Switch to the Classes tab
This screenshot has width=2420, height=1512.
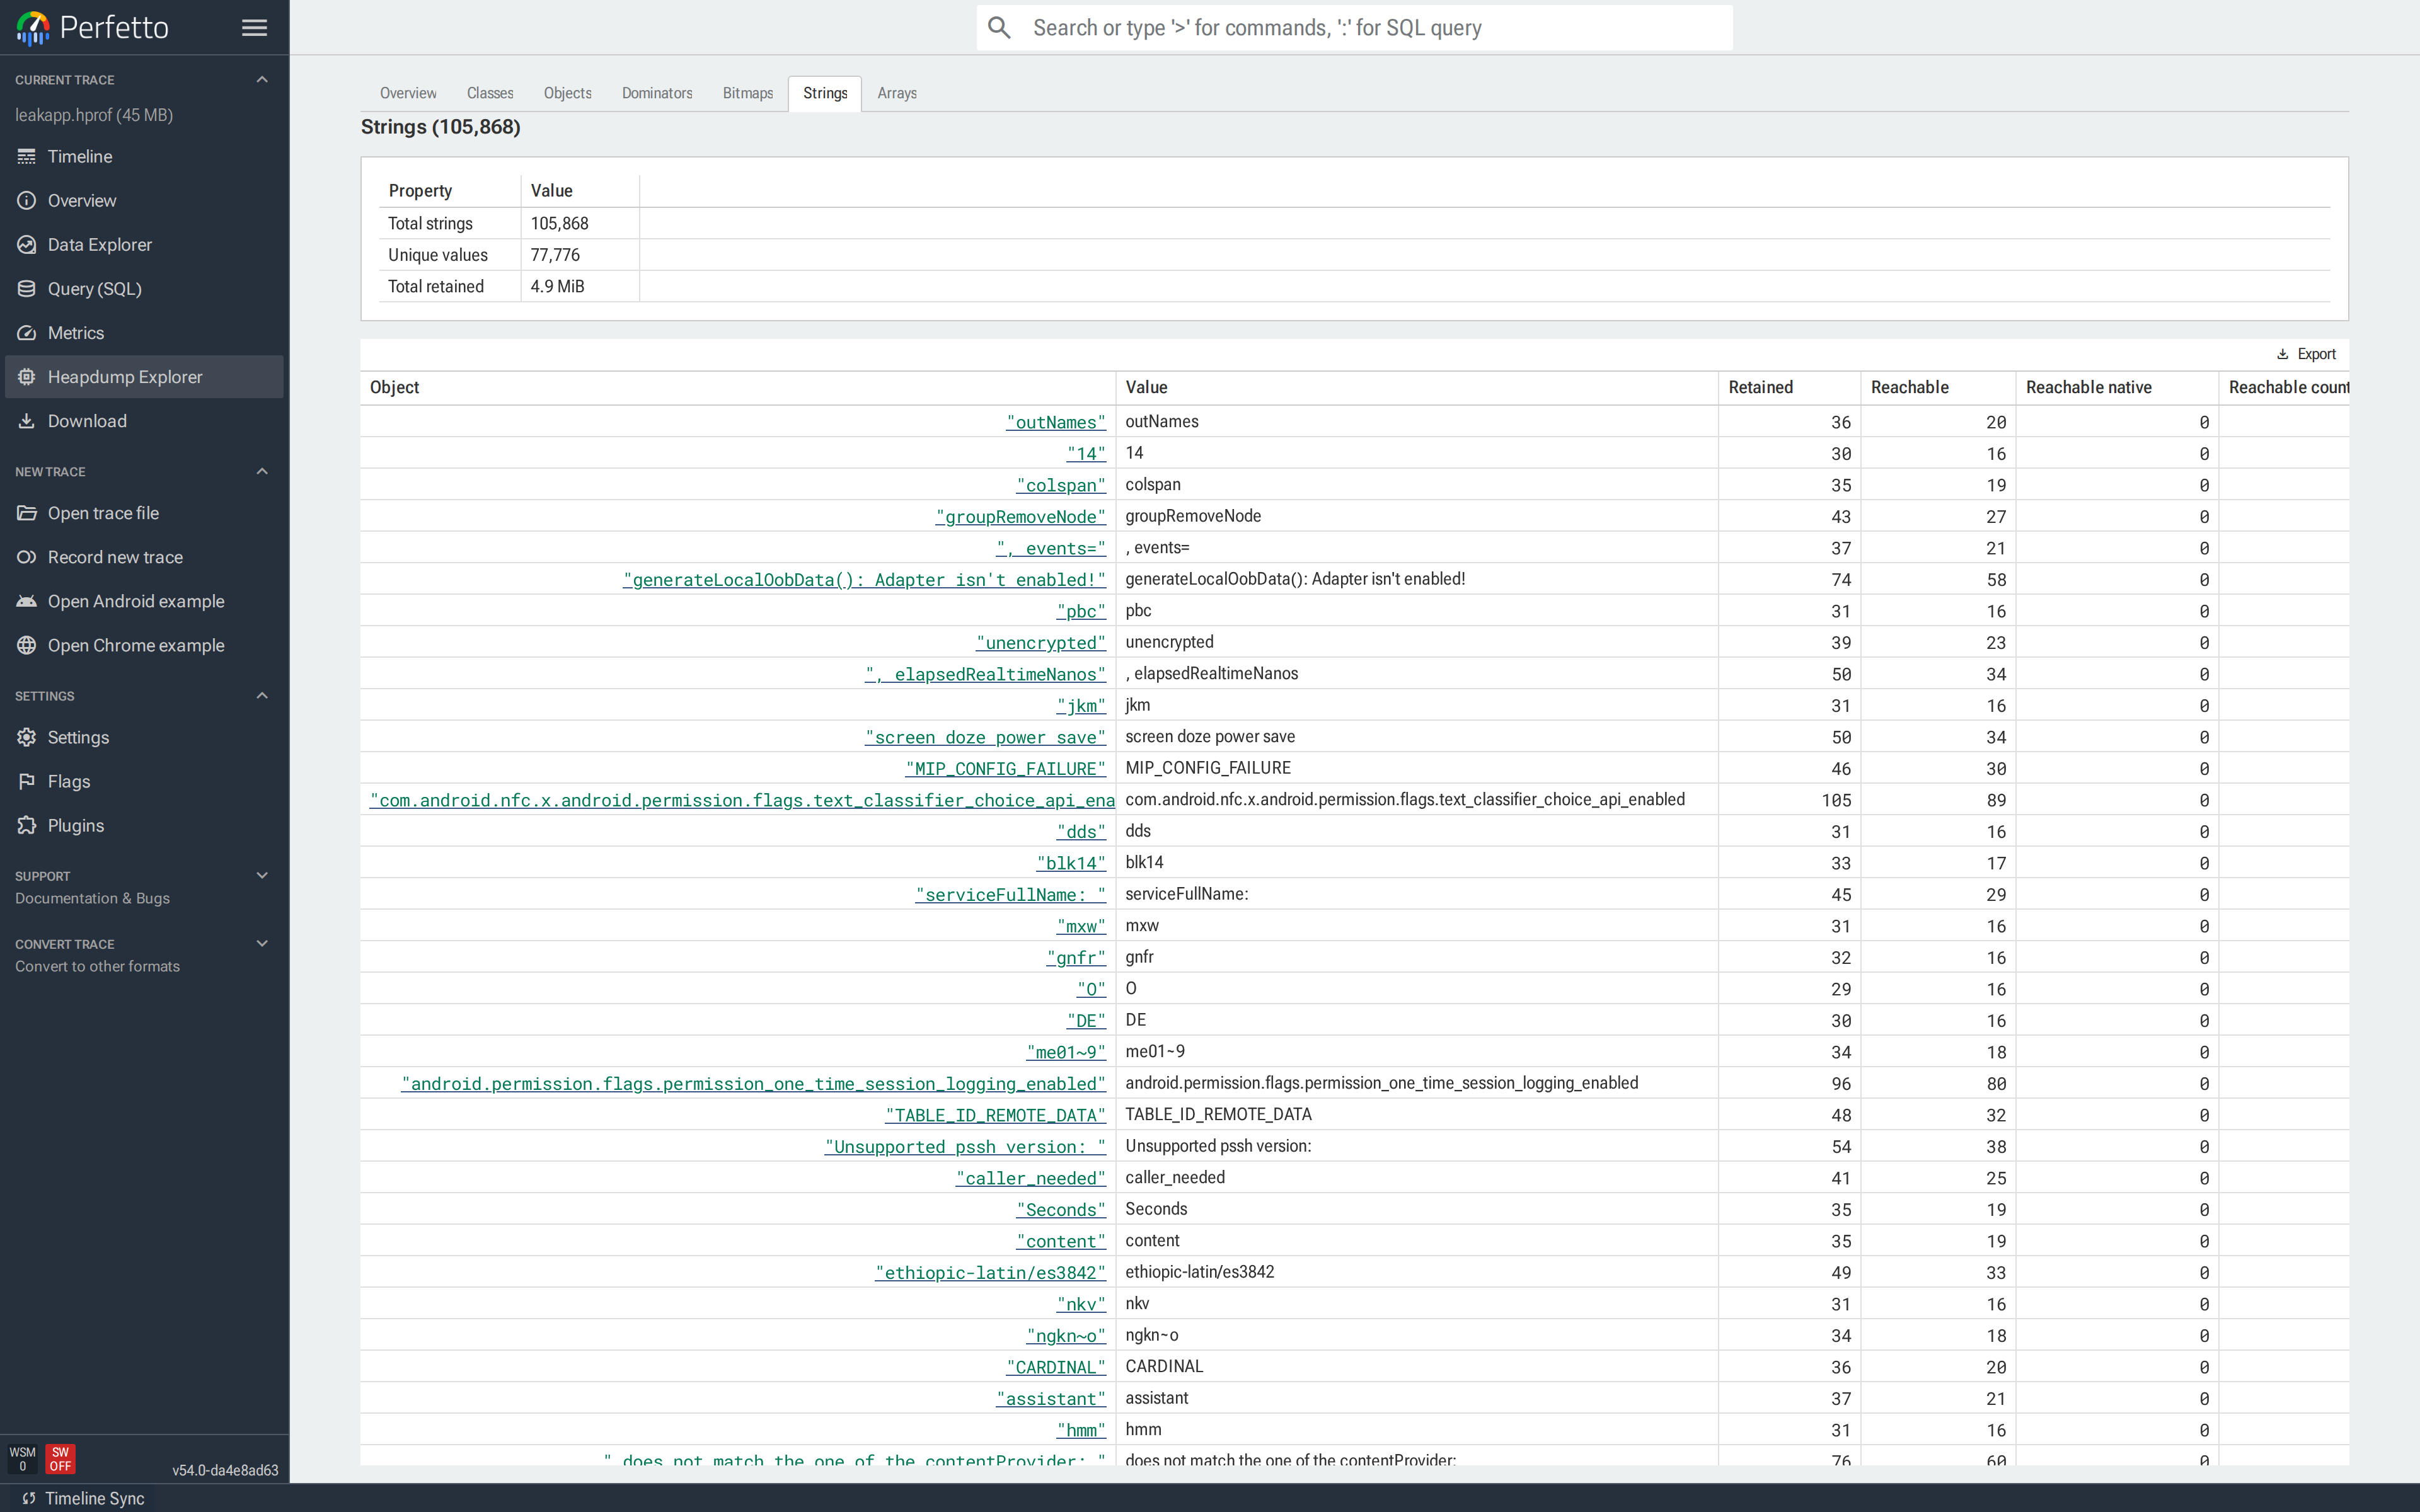[489, 93]
